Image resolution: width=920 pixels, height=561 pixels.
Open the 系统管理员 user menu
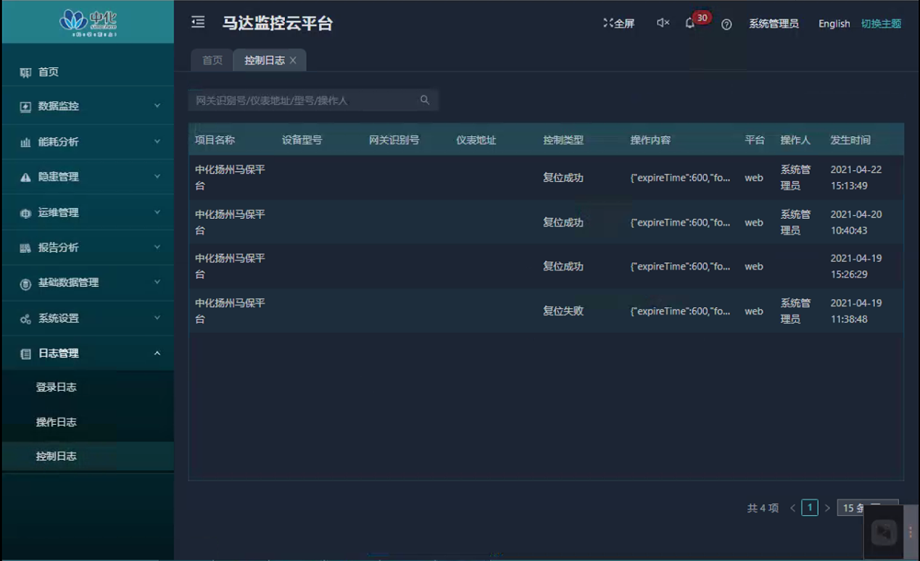click(774, 24)
